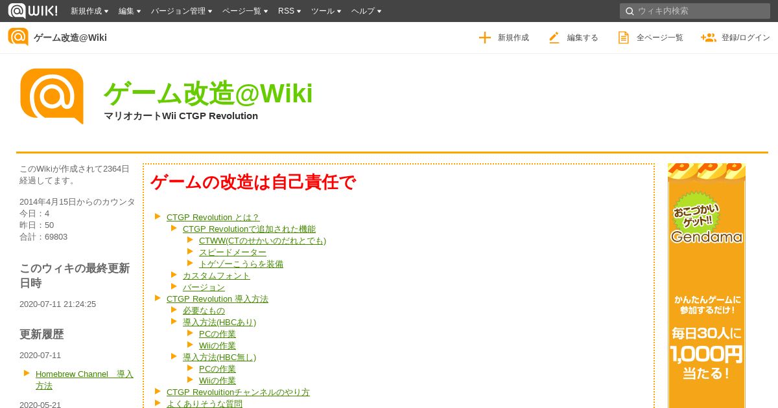Click the 合計：69803 counter text
The height and width of the screenshot is (408, 778).
tap(43, 236)
